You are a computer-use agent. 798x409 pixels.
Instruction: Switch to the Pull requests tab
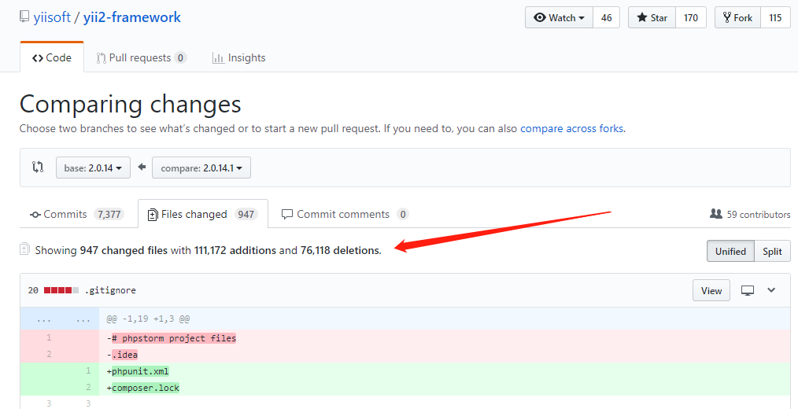coord(141,57)
